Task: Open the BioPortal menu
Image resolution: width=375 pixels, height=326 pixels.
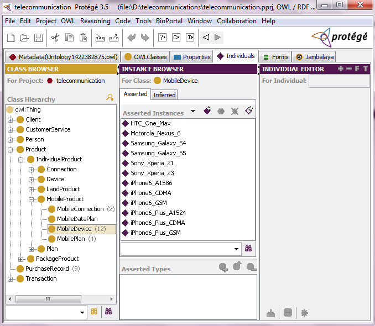Action: [169, 21]
